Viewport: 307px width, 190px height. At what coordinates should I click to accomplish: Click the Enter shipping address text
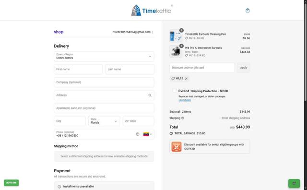(236, 118)
